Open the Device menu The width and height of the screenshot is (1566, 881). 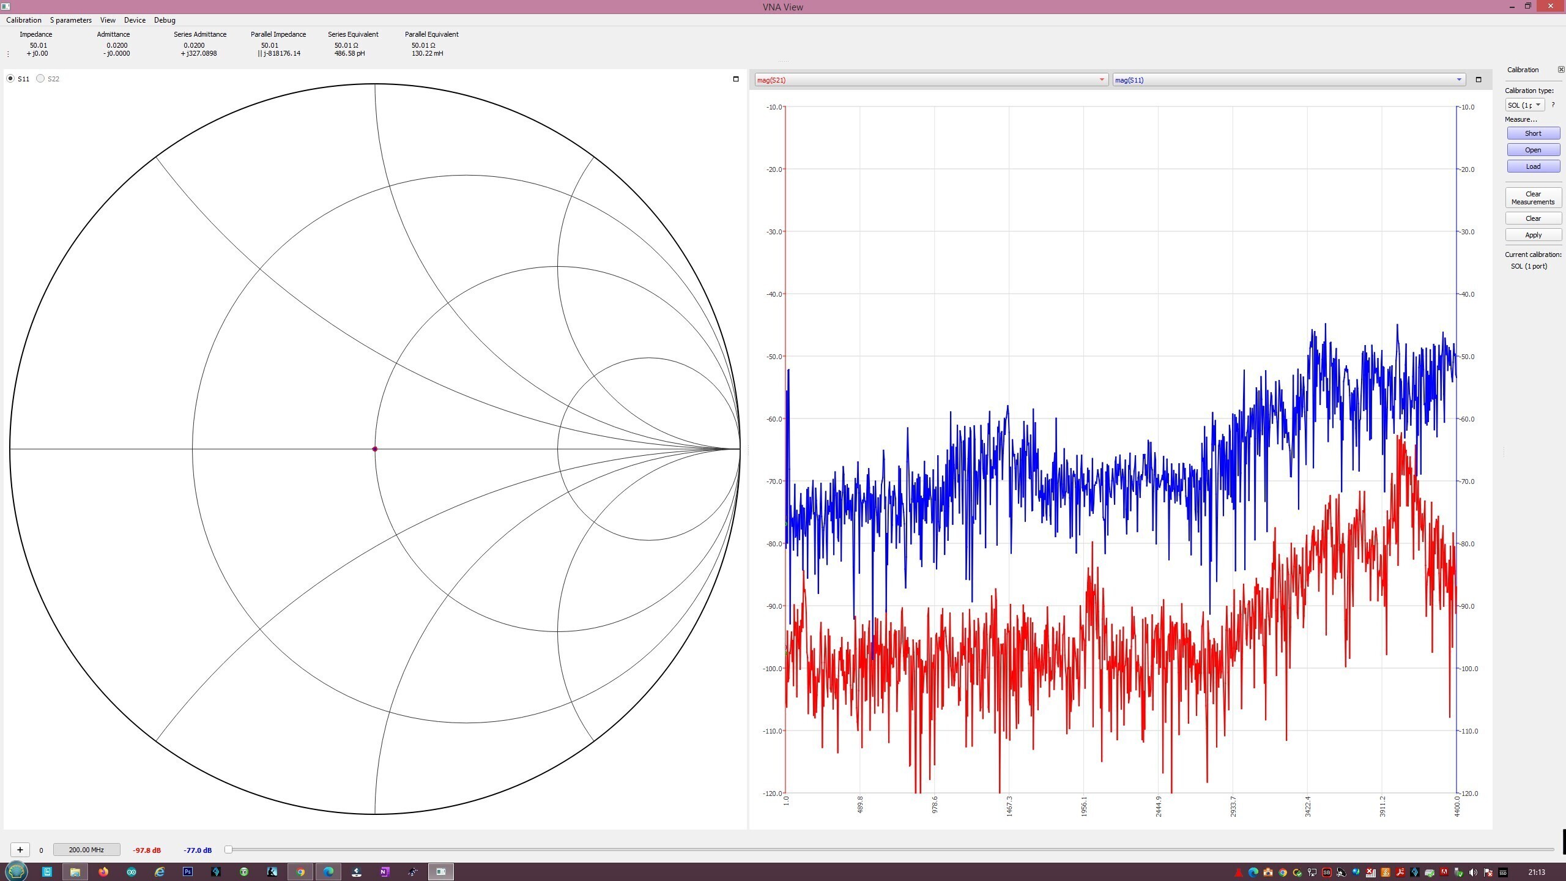click(x=135, y=20)
